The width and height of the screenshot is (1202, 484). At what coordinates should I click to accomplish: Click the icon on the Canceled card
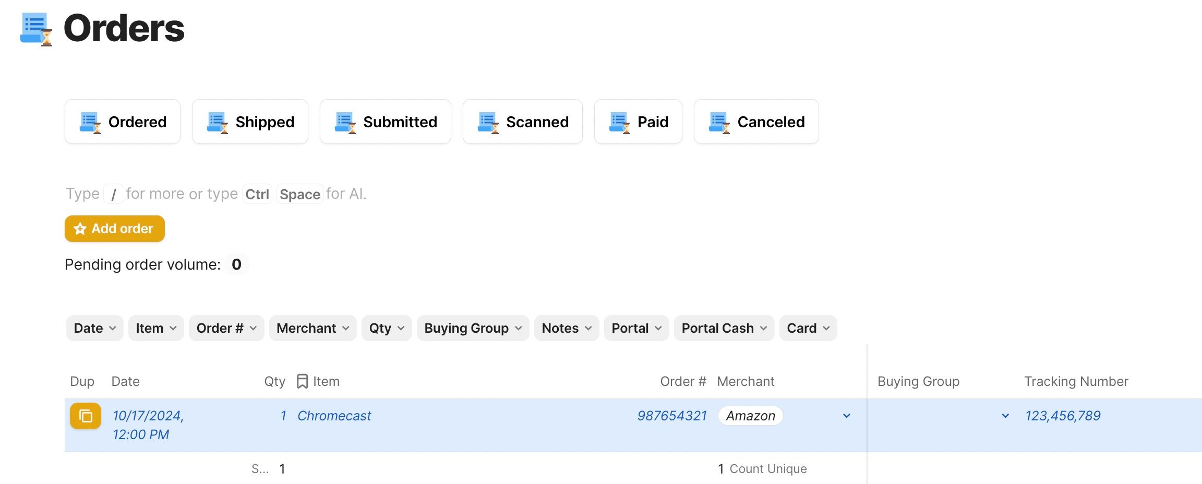coord(719,123)
